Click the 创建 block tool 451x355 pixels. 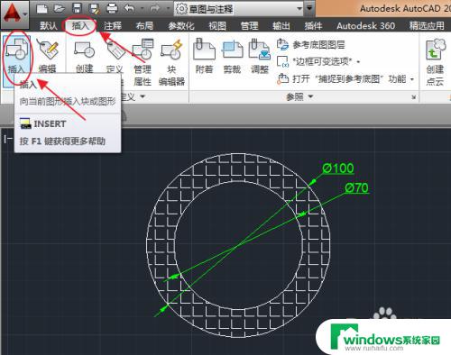tap(85, 57)
